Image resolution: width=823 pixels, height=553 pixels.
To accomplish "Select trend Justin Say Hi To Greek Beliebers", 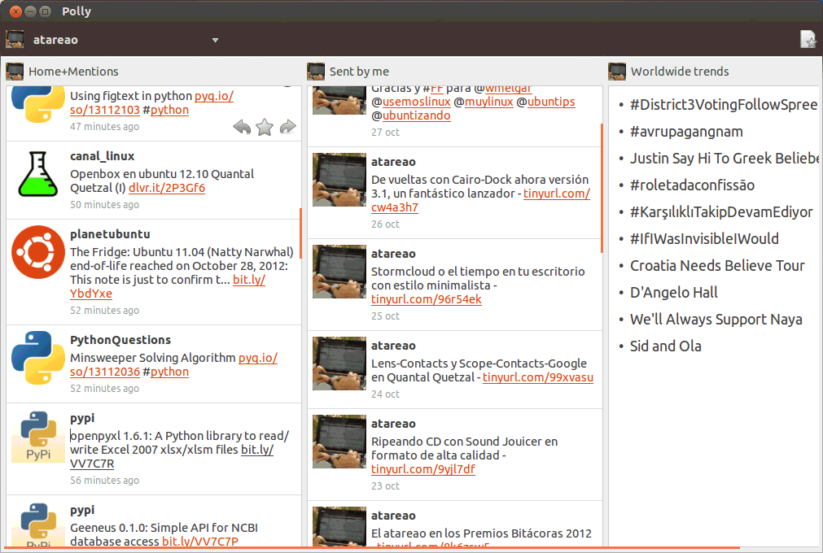I will click(x=724, y=159).
